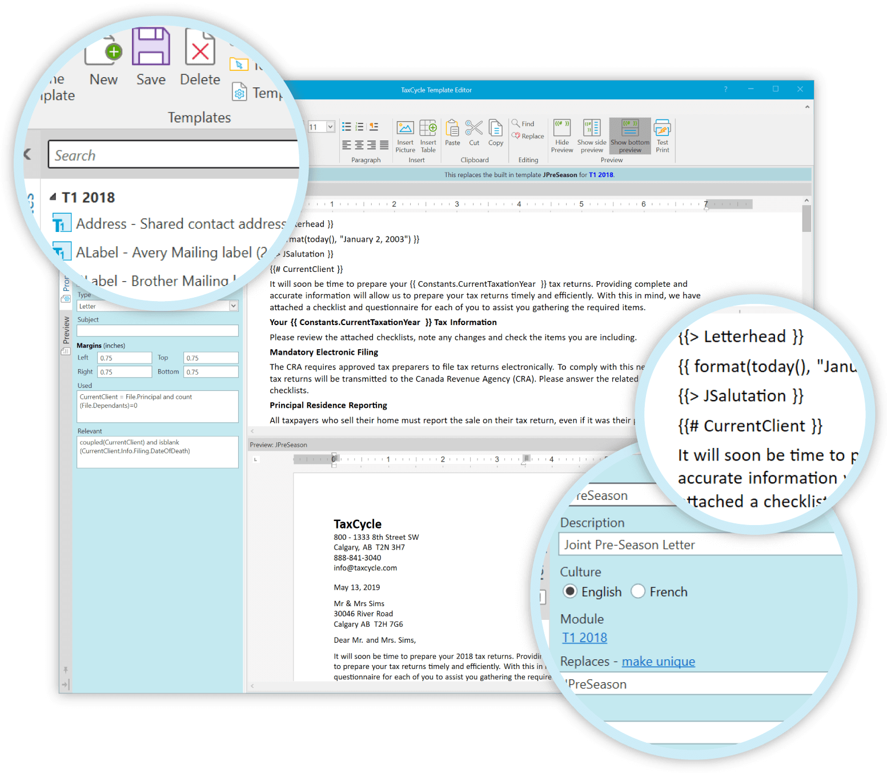Click the {{# CurrentClient }} line in the editor

(306, 269)
